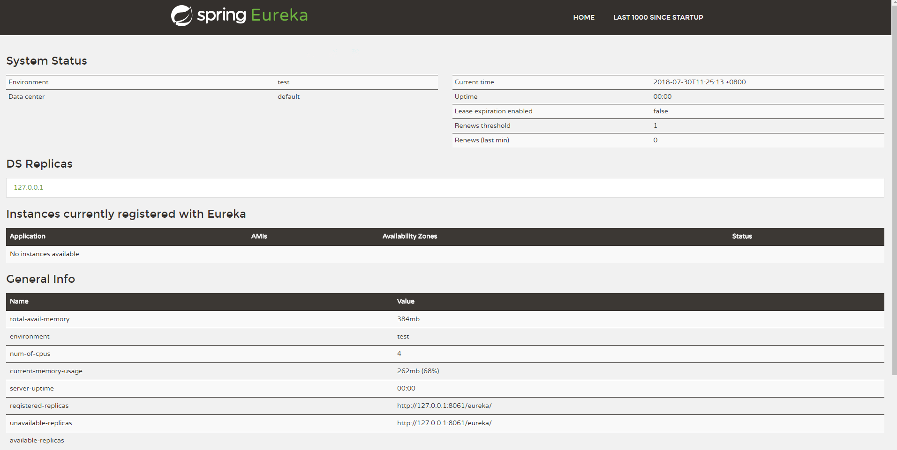Select the System Status heading
The width and height of the screenshot is (897, 450).
[46, 61]
